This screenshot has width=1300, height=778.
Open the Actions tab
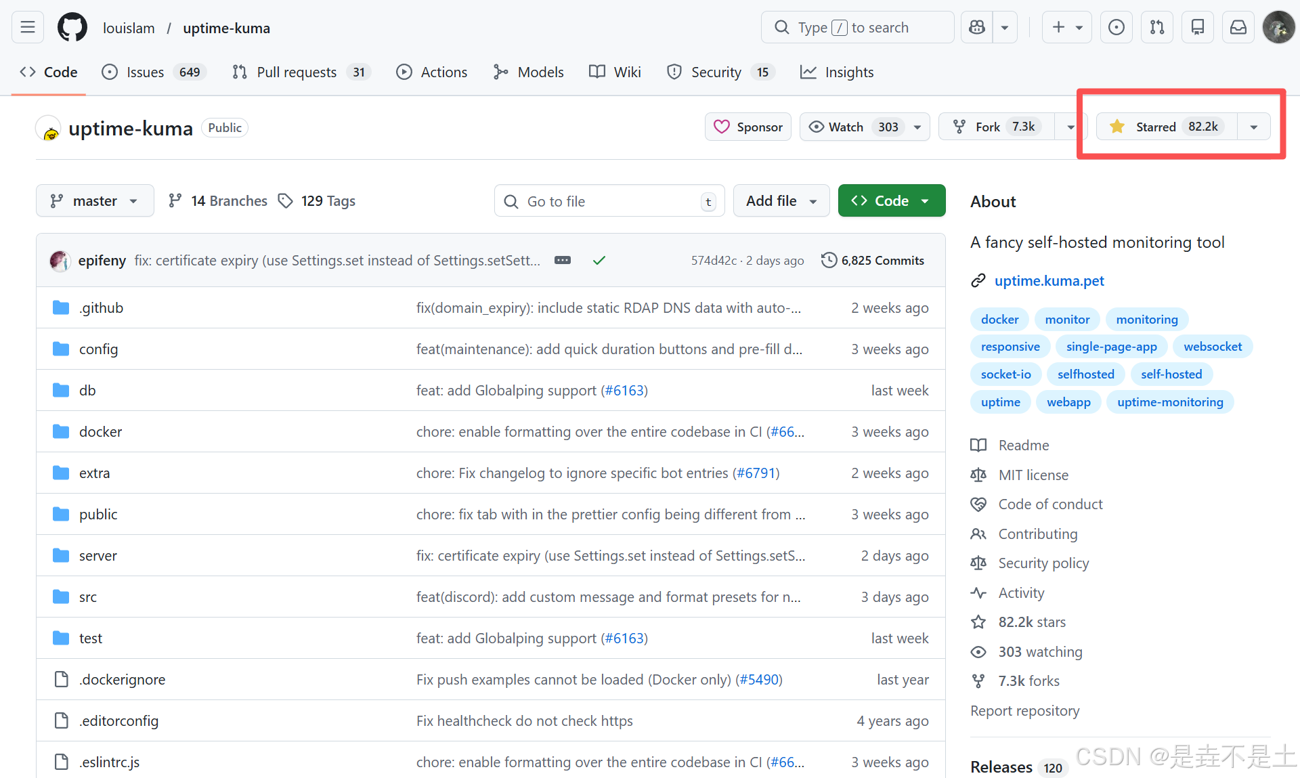tap(432, 72)
